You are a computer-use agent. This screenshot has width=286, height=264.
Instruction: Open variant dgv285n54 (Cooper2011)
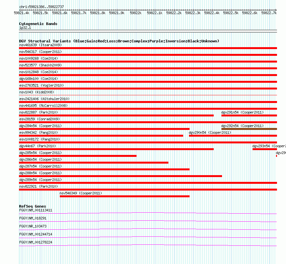[40, 153]
